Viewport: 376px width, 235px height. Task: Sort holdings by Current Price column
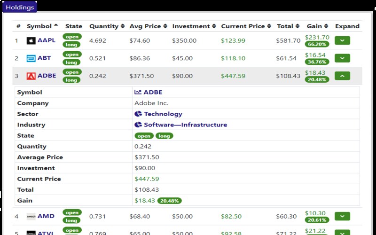point(246,26)
